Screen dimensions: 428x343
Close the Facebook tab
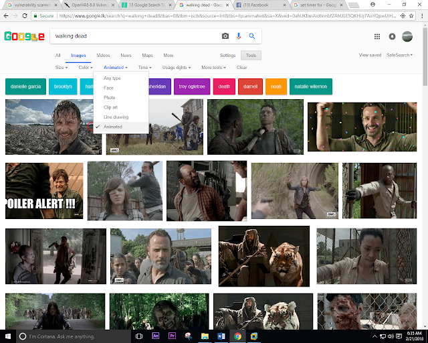284,5
